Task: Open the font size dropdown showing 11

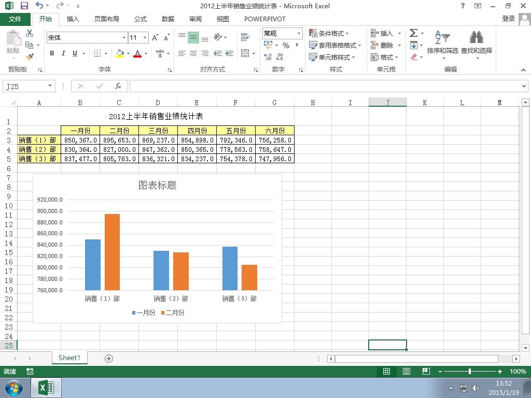Action: tap(145, 37)
